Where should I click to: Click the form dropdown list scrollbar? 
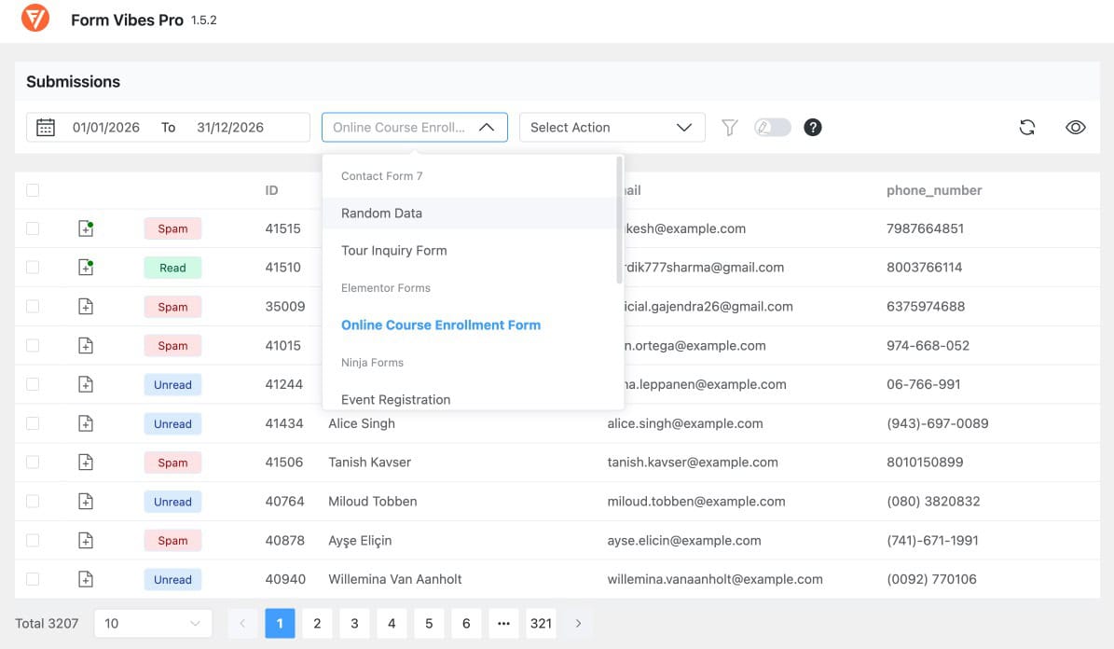pos(620,220)
